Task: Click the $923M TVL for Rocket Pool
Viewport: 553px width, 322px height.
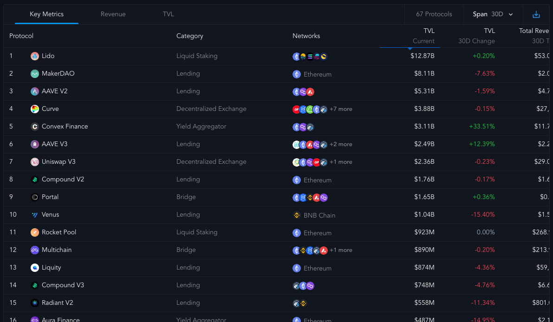Action: coord(424,232)
